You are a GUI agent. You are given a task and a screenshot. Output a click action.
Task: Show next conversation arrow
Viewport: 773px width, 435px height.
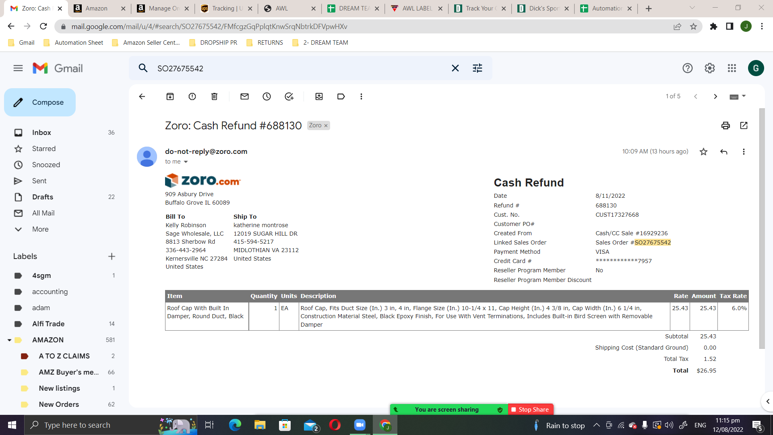[715, 97]
